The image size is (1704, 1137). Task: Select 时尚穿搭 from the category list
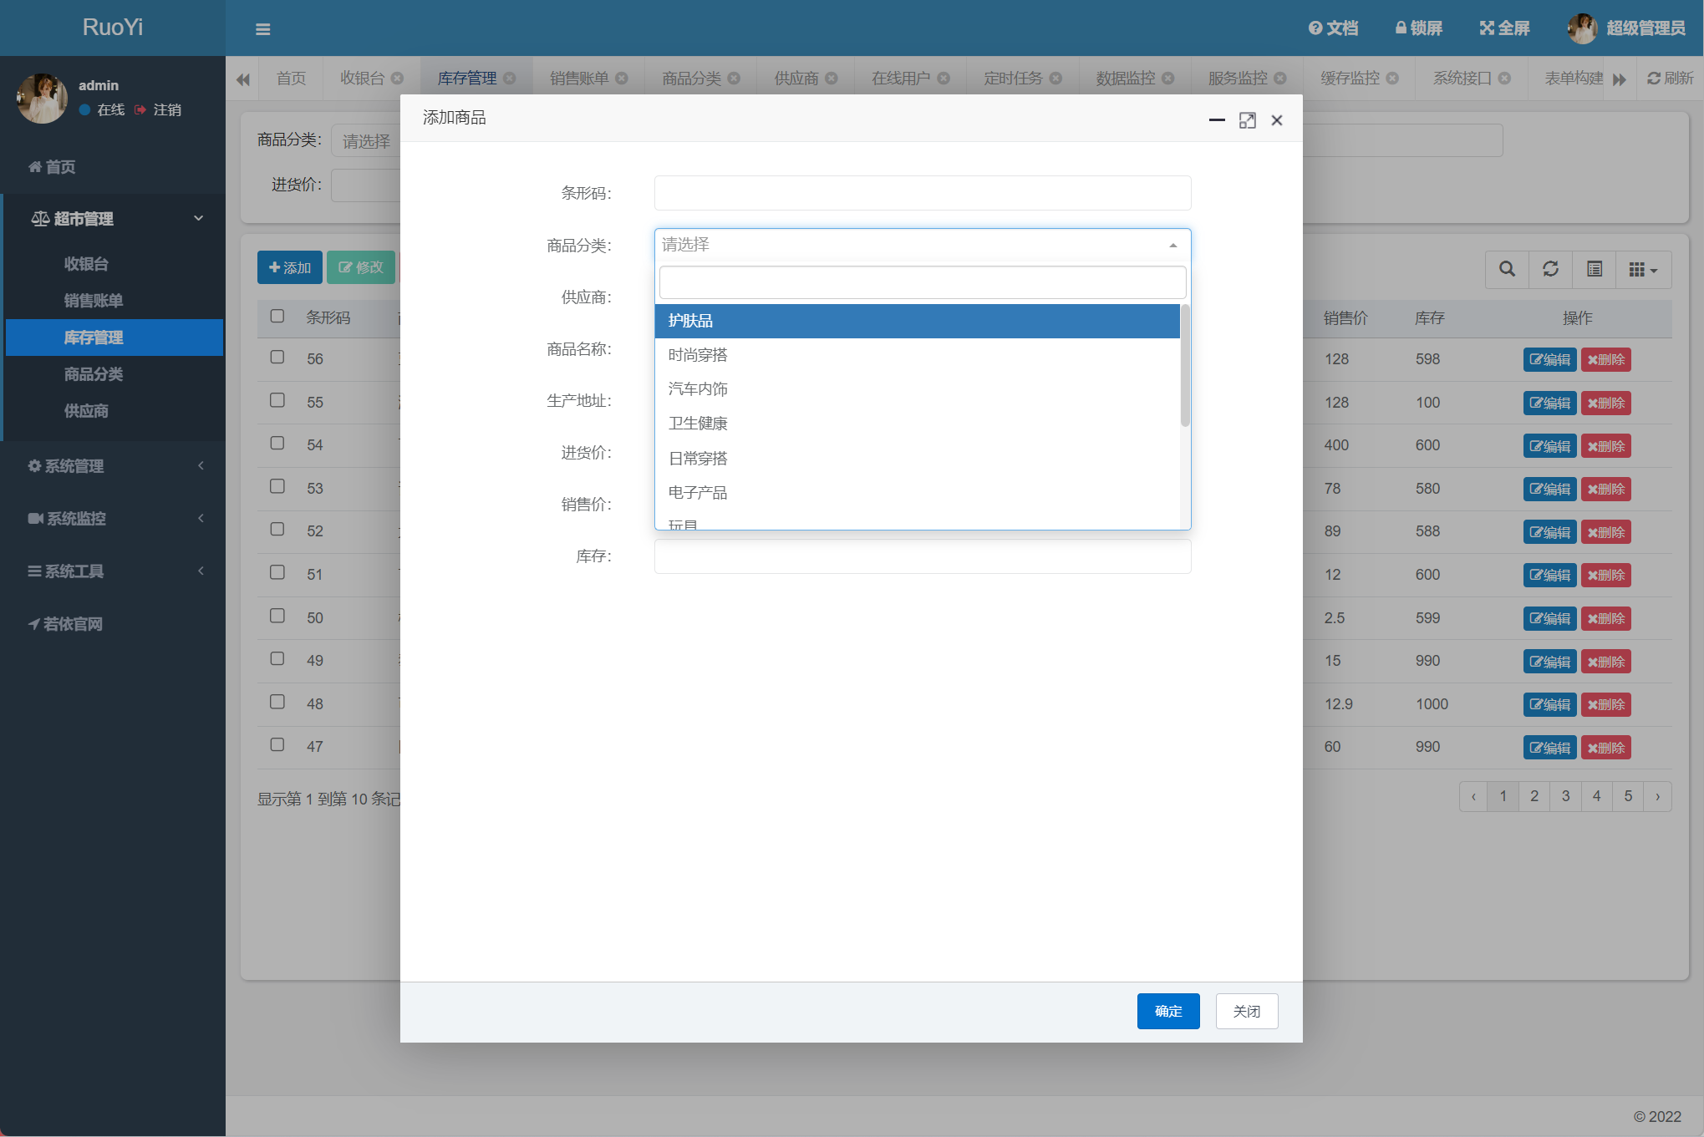[698, 355]
